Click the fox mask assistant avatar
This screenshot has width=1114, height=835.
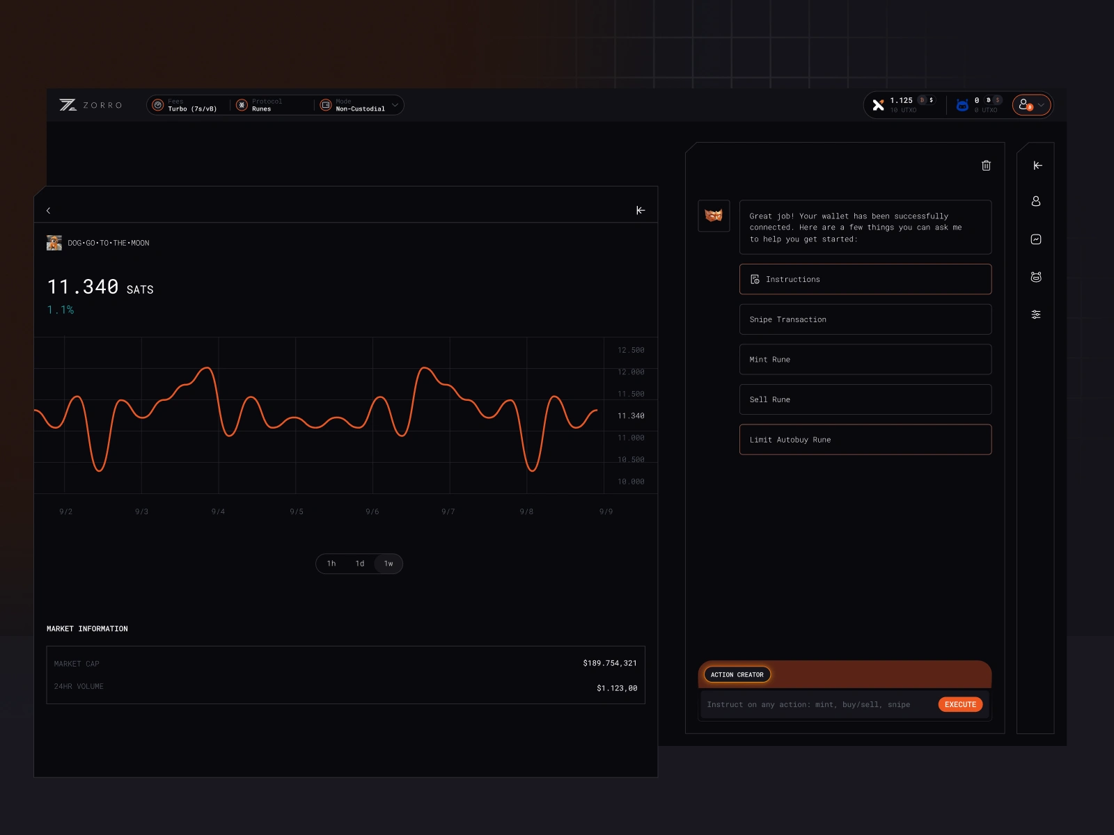click(x=714, y=216)
